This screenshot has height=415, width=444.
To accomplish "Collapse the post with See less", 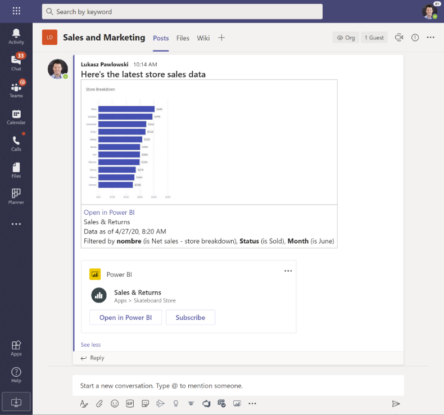I will (x=90, y=345).
